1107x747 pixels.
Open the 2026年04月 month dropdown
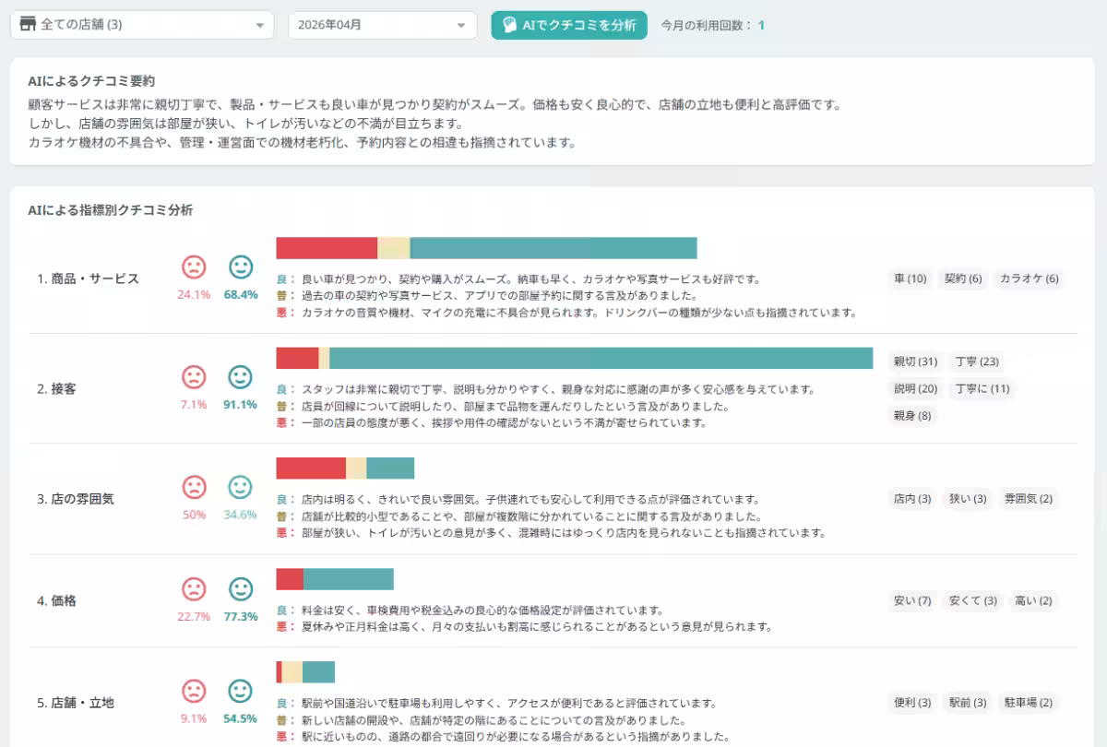click(x=383, y=25)
